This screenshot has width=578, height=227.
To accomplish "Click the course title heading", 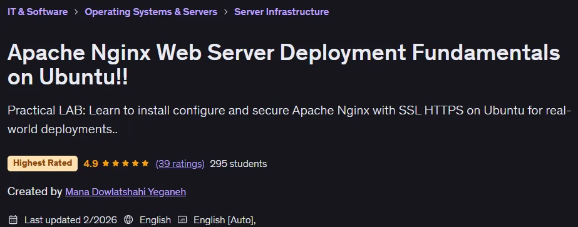I will tap(284, 65).
